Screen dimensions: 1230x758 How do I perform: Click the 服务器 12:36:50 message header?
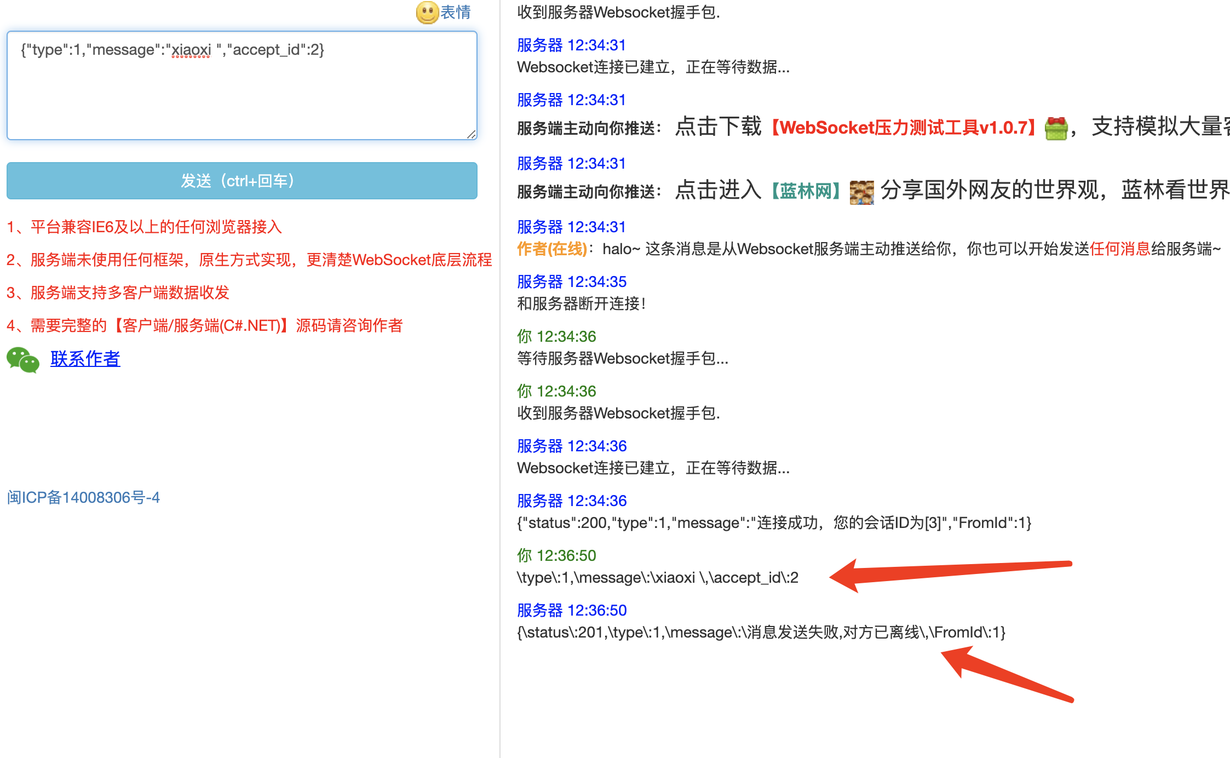572,610
